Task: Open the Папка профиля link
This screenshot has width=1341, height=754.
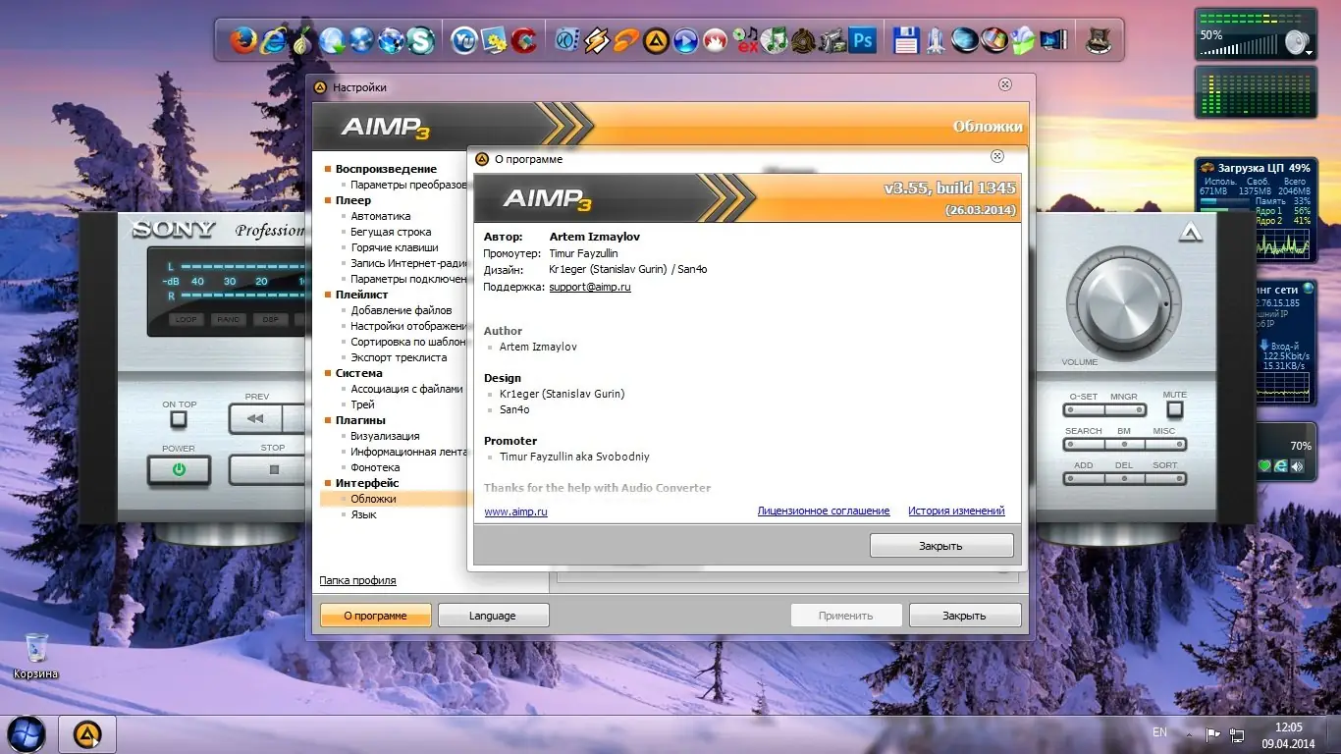Action: point(357,580)
